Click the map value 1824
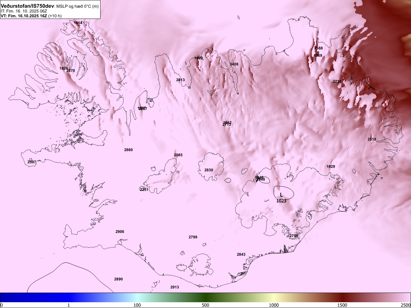411x308 pixels. tap(64, 68)
